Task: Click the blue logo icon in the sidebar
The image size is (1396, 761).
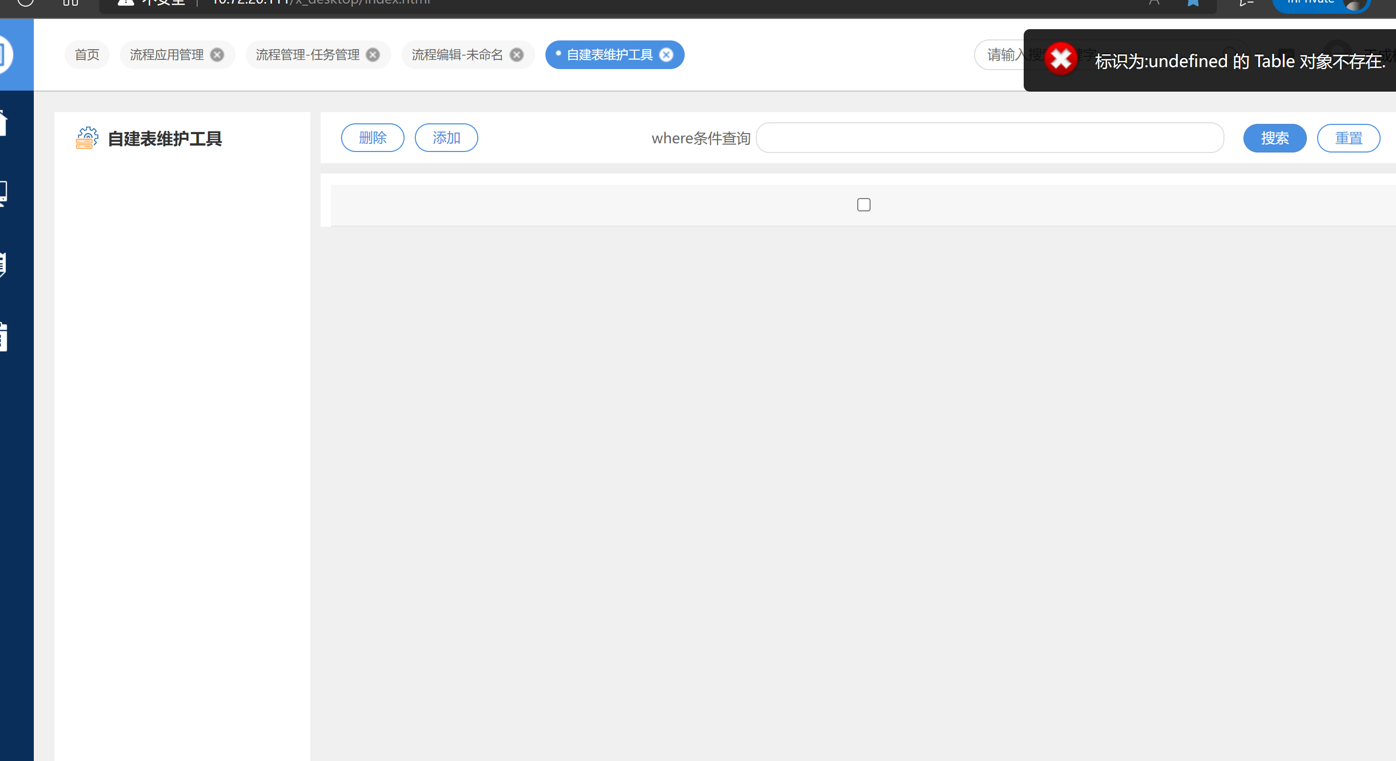Action: [6, 54]
